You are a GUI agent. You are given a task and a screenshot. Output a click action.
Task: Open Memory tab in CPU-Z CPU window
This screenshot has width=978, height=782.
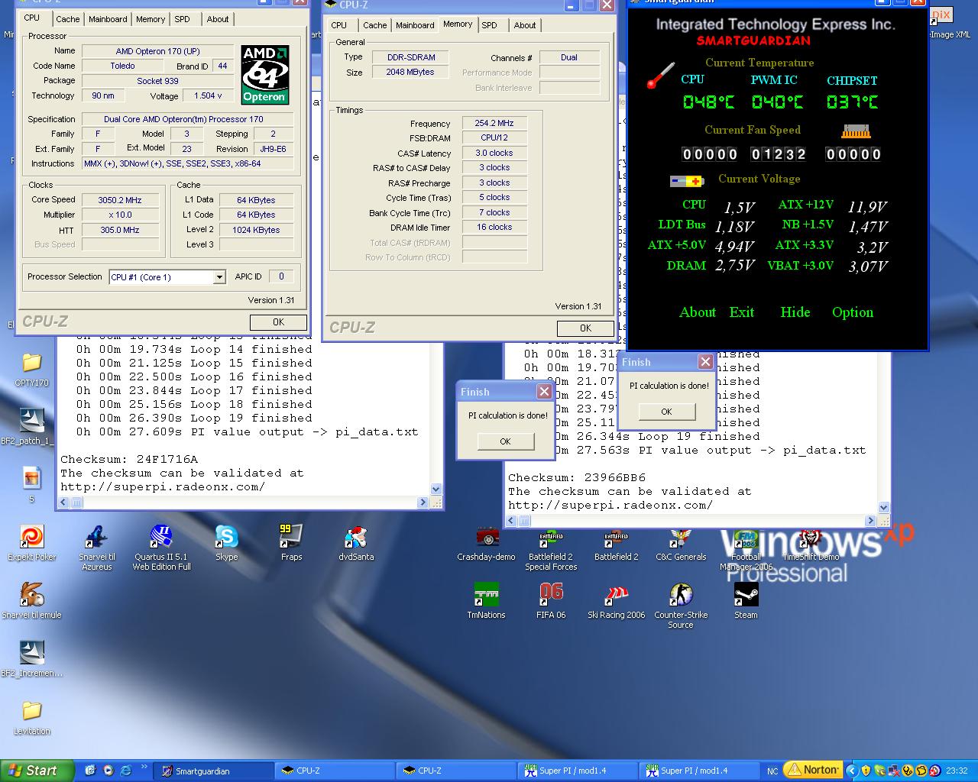point(151,19)
